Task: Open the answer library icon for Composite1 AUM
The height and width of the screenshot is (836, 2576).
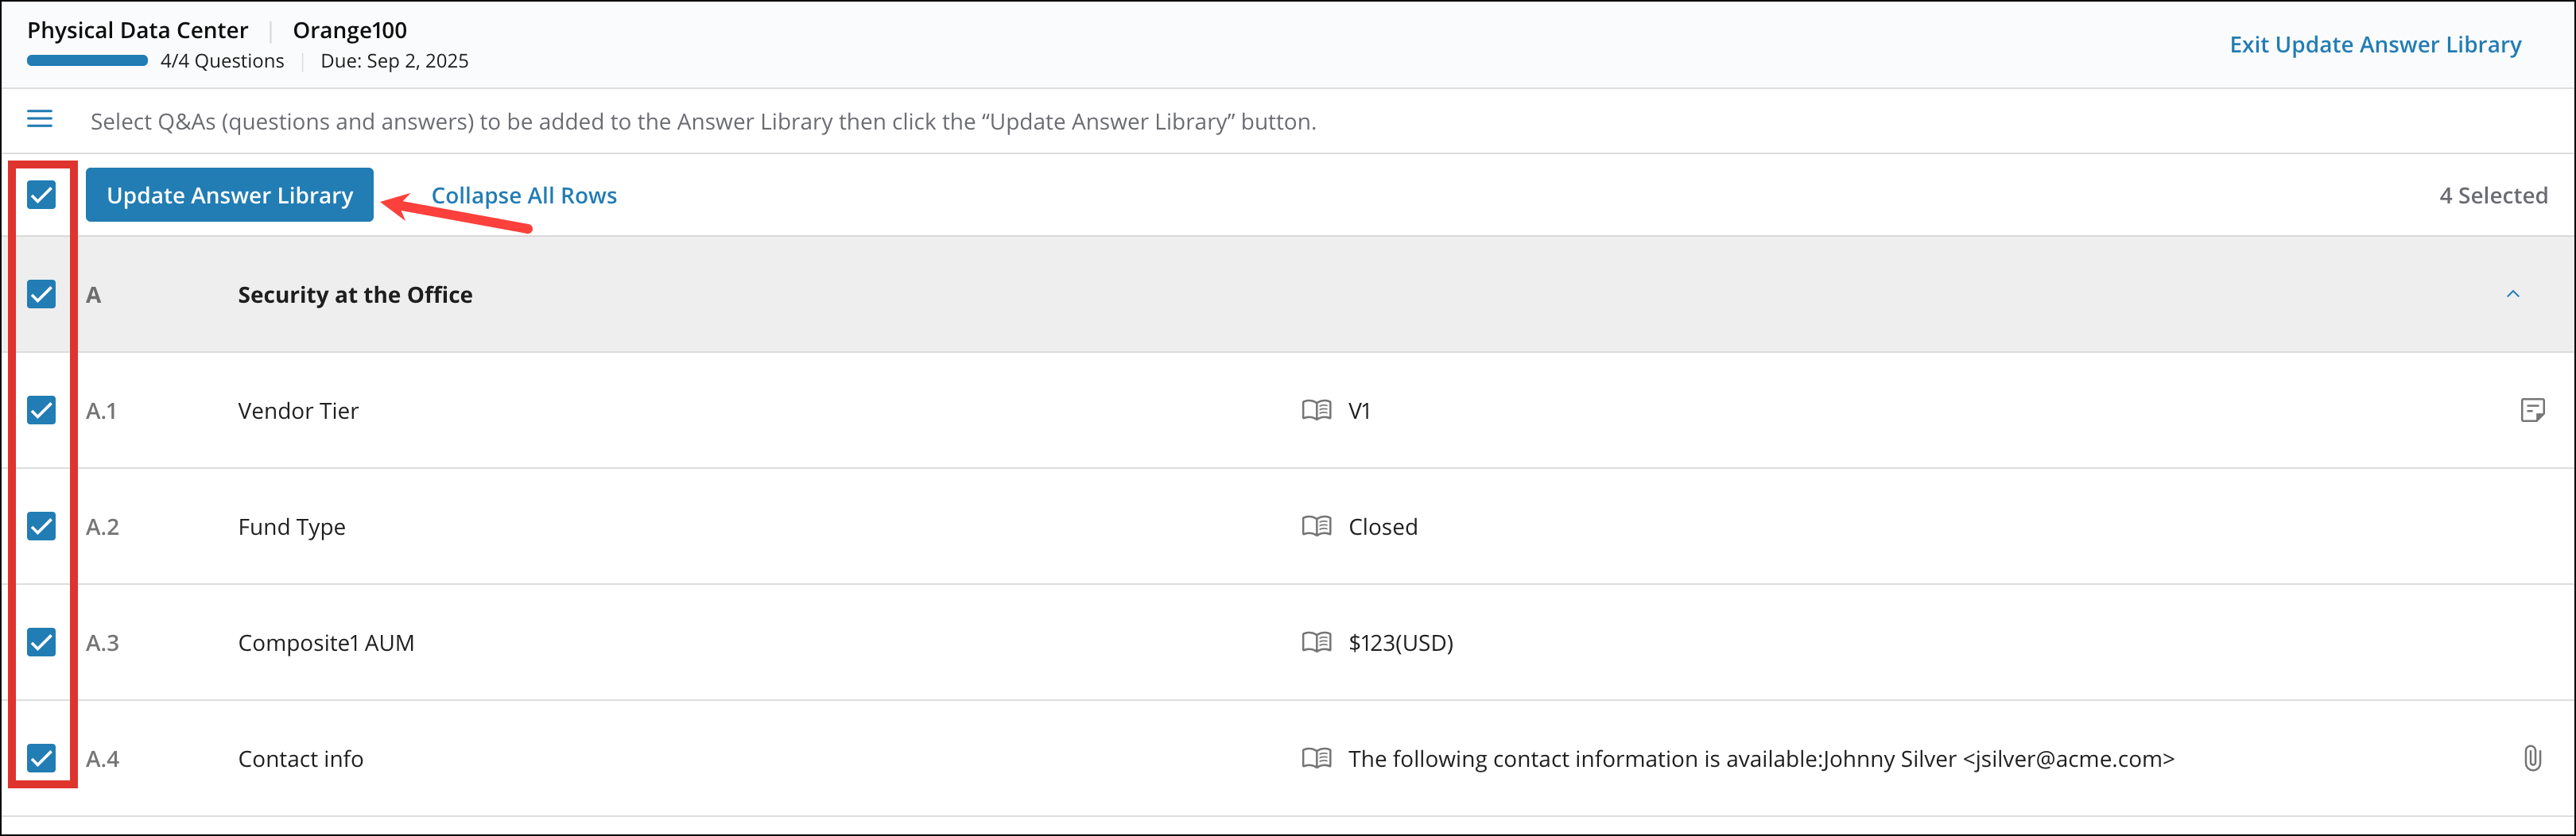Action: (1317, 643)
